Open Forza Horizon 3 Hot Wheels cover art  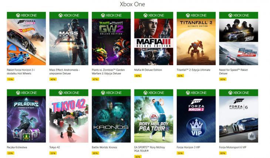pyautogui.click(x=26, y=42)
